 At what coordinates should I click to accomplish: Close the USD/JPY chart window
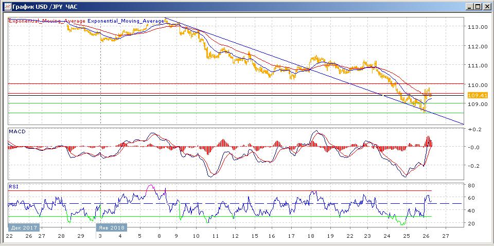point(487,6)
